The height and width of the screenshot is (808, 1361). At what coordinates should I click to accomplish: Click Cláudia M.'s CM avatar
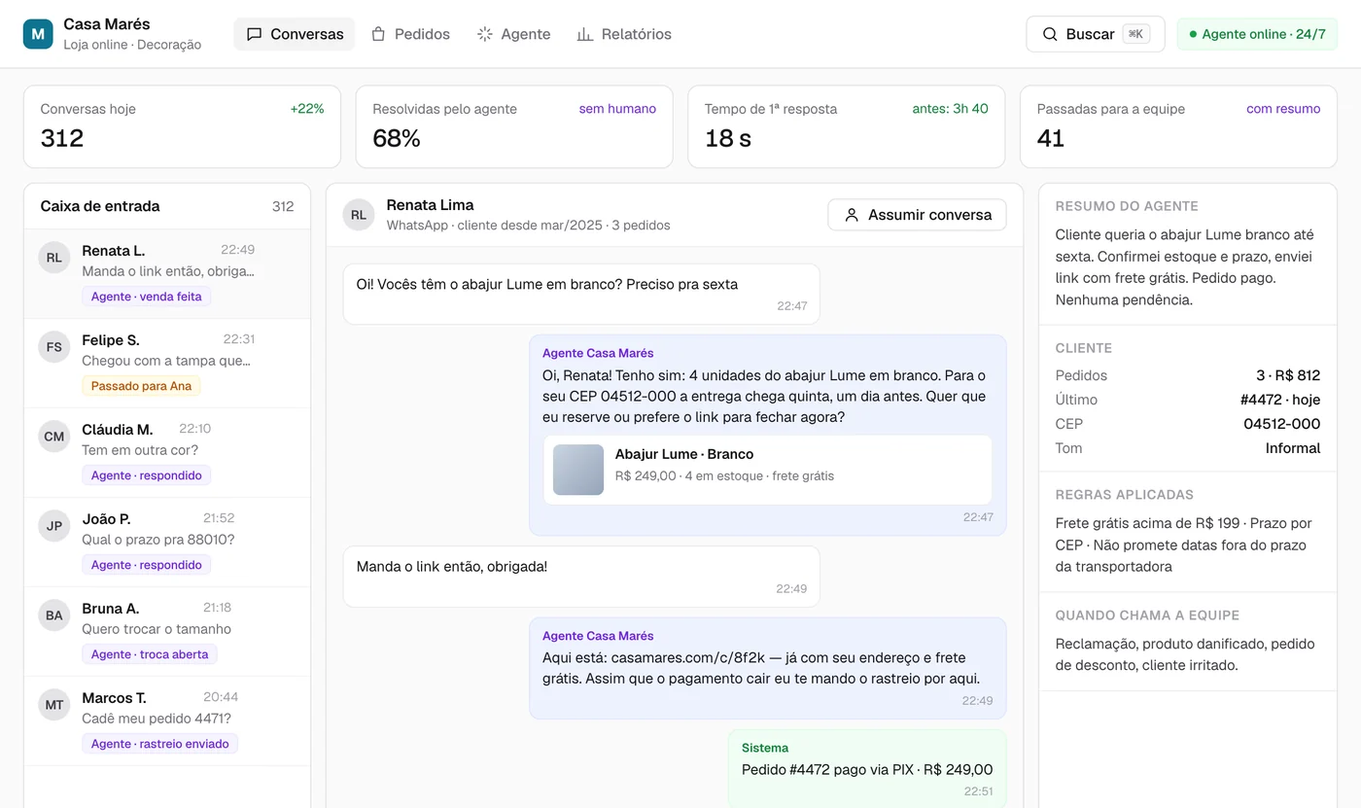[54, 437]
